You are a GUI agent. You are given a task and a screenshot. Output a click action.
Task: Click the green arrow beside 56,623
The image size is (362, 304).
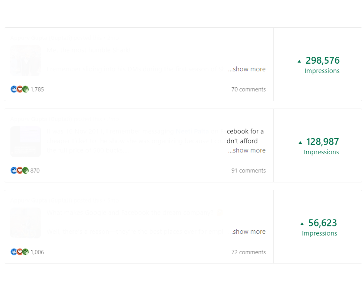click(302, 224)
